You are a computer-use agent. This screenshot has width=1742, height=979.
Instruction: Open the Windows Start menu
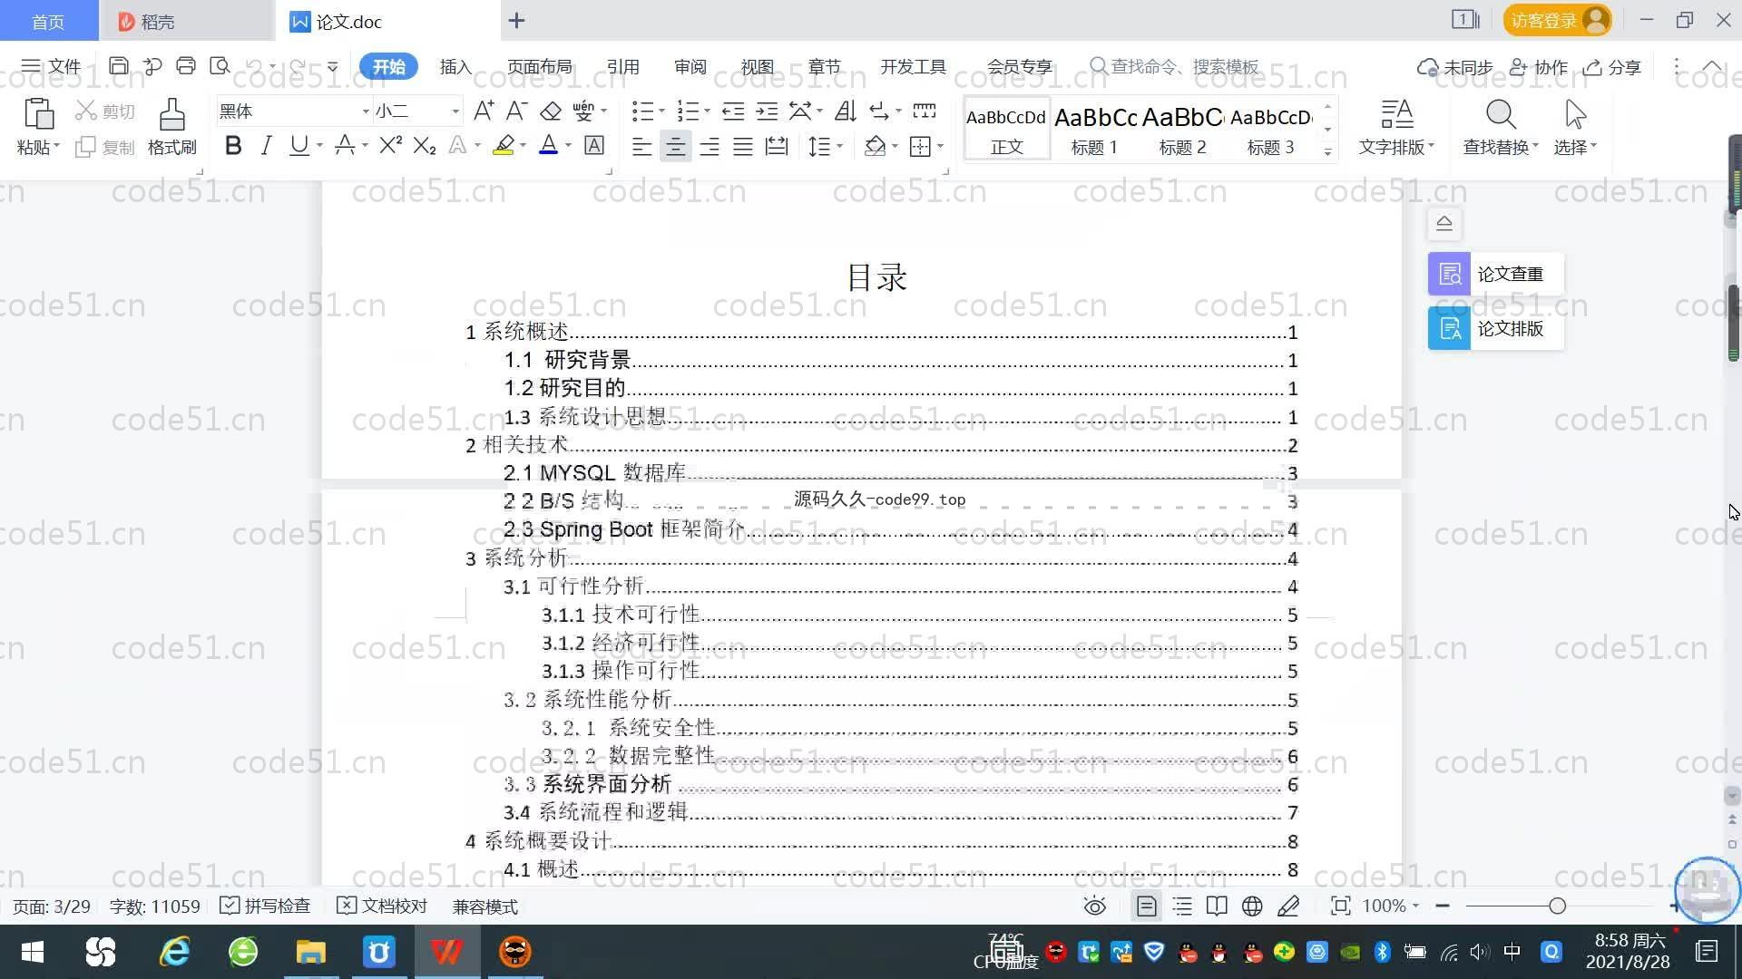coord(33,952)
